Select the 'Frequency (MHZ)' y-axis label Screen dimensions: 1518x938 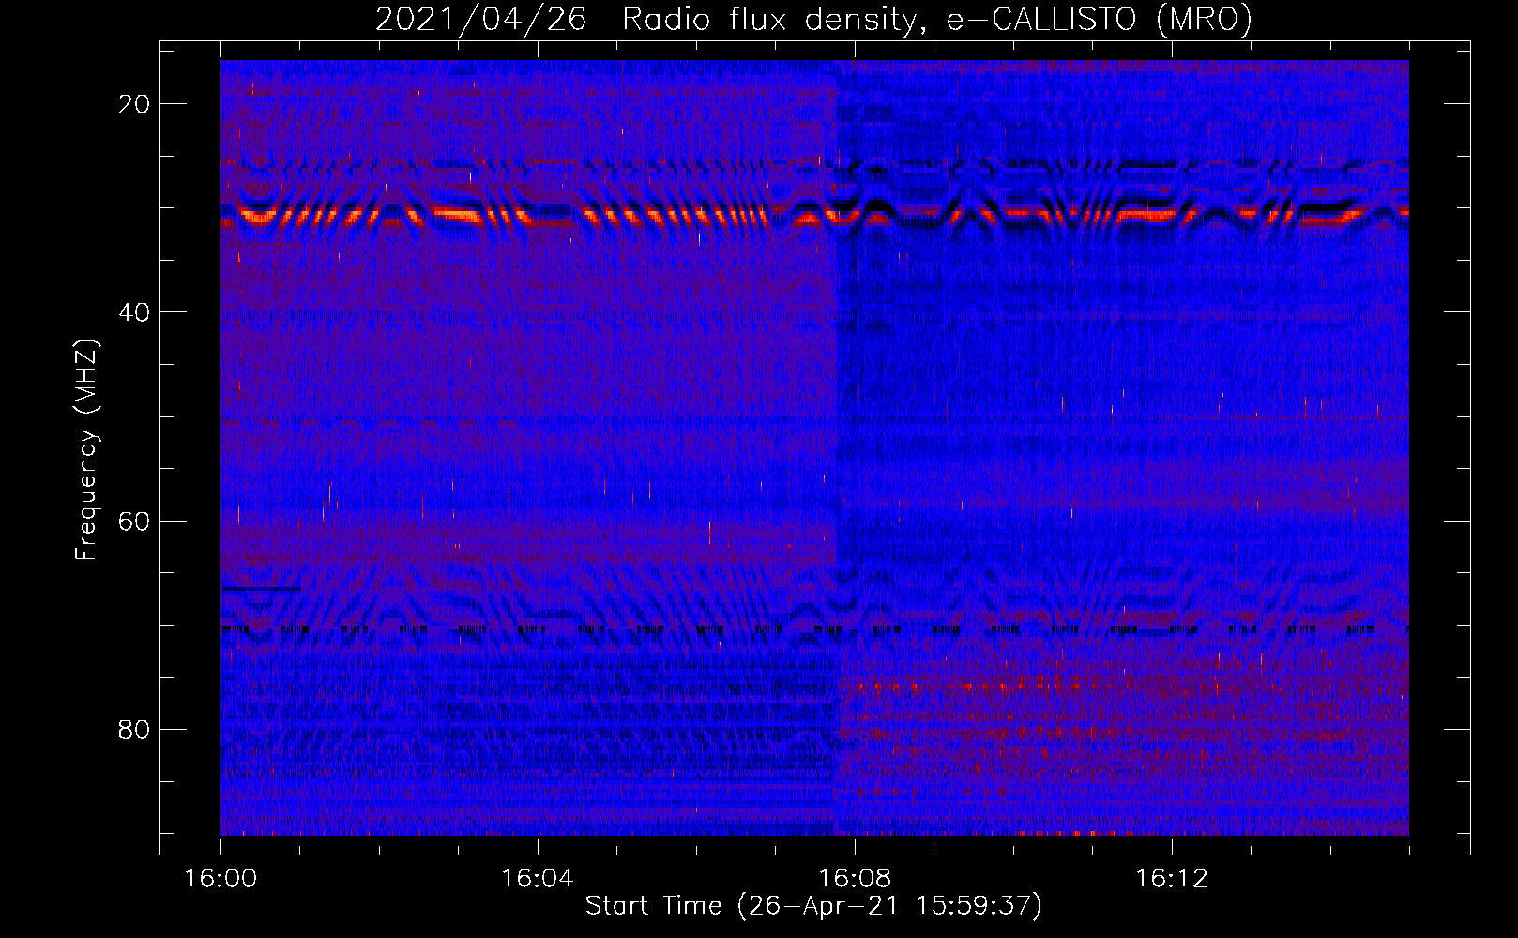[x=85, y=450]
